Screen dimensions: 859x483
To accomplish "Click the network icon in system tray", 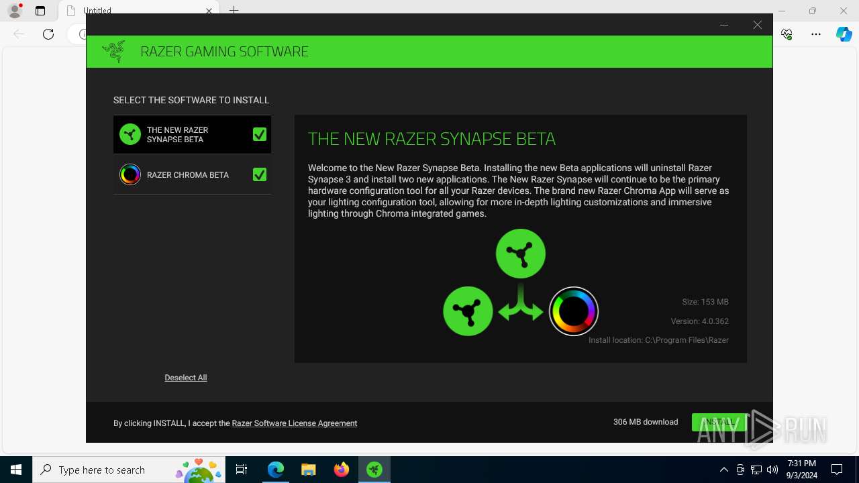I will [756, 470].
